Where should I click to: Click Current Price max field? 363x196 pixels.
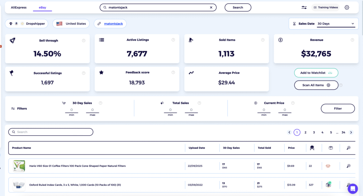click(x=285, y=110)
